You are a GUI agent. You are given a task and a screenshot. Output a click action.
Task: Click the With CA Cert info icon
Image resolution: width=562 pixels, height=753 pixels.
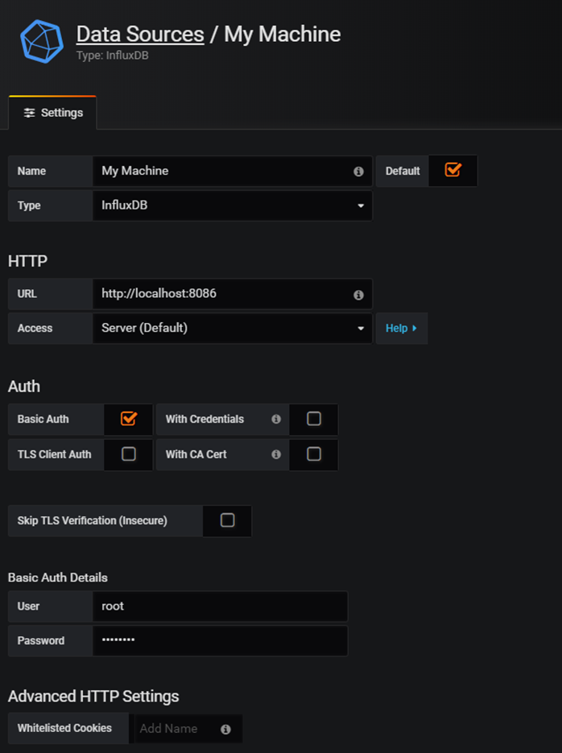pos(276,454)
